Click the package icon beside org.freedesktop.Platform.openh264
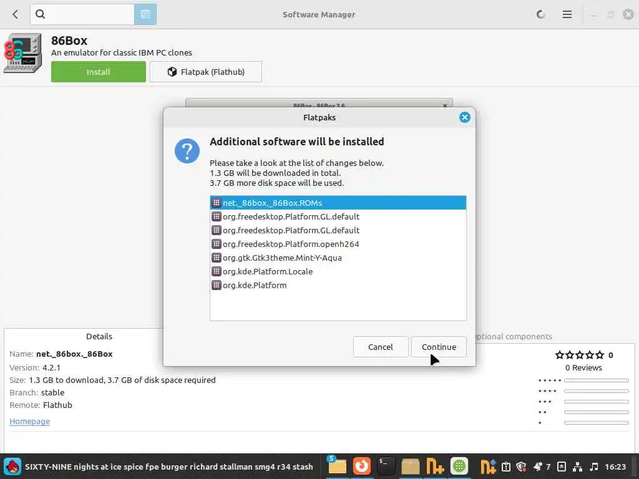 pos(217,244)
